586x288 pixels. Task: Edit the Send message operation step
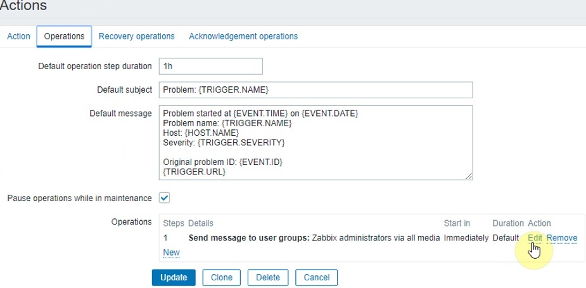tap(535, 238)
